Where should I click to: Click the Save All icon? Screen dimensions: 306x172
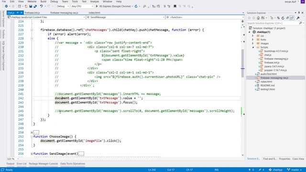(x=35, y=6)
